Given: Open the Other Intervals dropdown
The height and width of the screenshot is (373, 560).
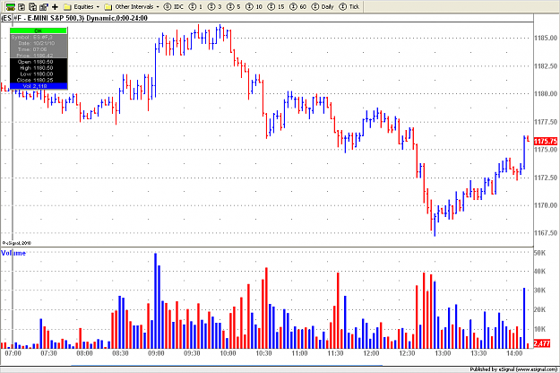Looking at the screenshot, I should [x=132, y=6].
